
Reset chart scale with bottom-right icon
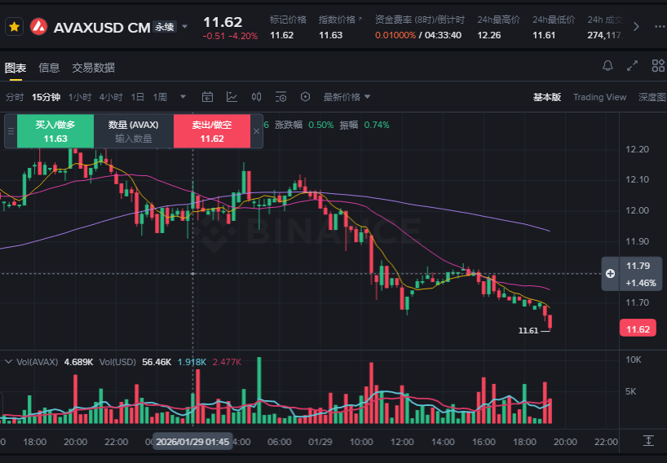coord(648,440)
